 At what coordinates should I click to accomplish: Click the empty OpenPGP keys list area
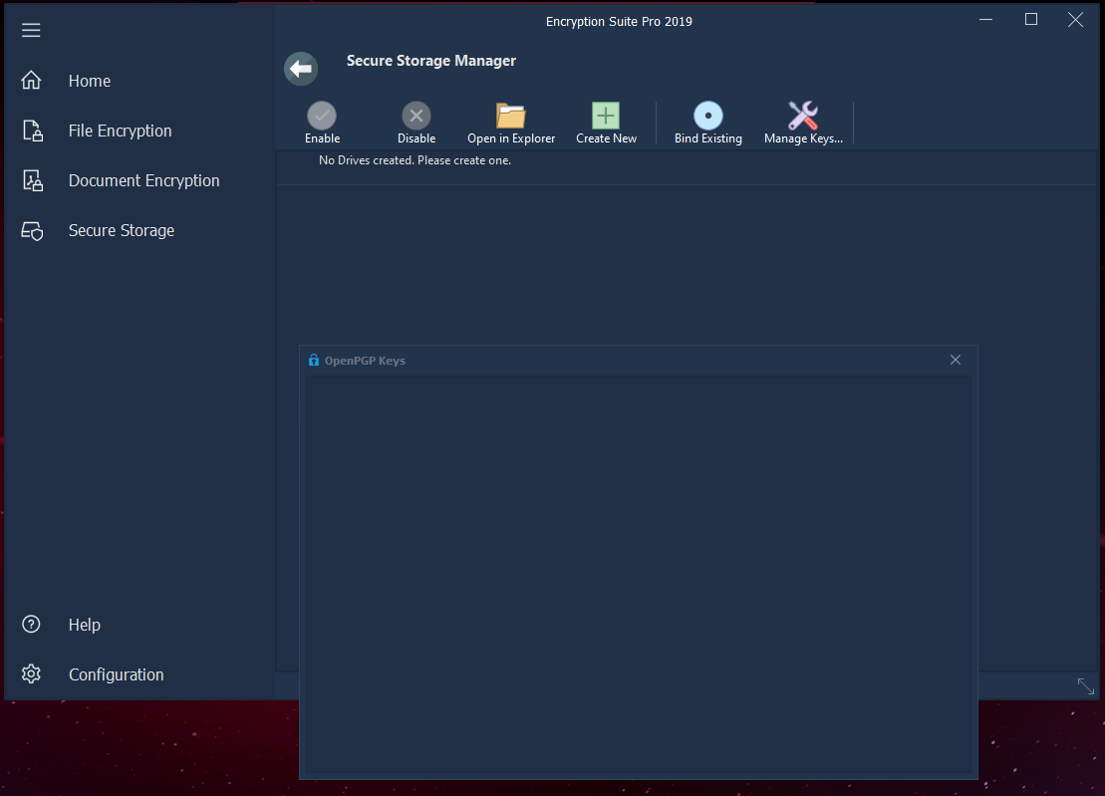point(638,573)
